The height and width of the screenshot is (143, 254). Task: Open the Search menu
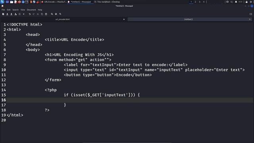(15, 10)
